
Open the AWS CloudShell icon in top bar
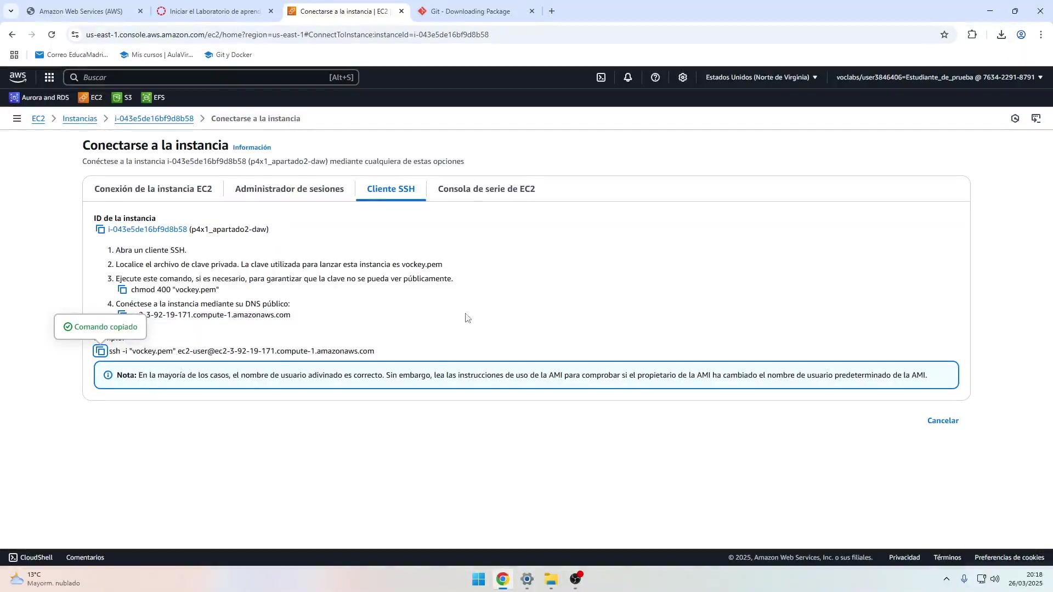601,77
